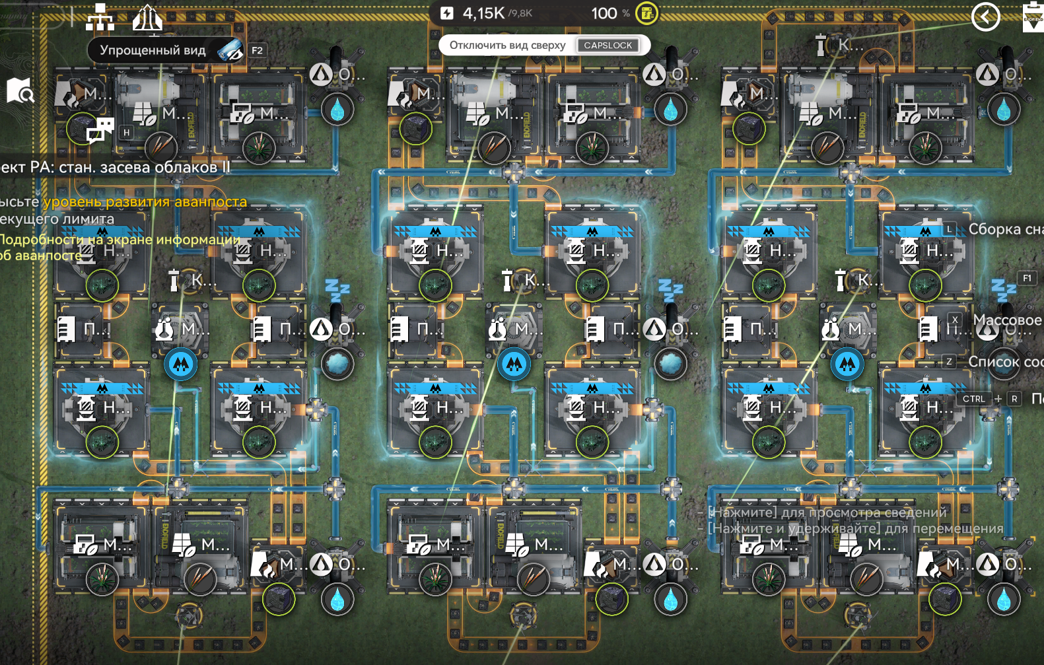The image size is (1044, 665).
Task: Click the F1 key badge on the right
Action: [x=1027, y=278]
